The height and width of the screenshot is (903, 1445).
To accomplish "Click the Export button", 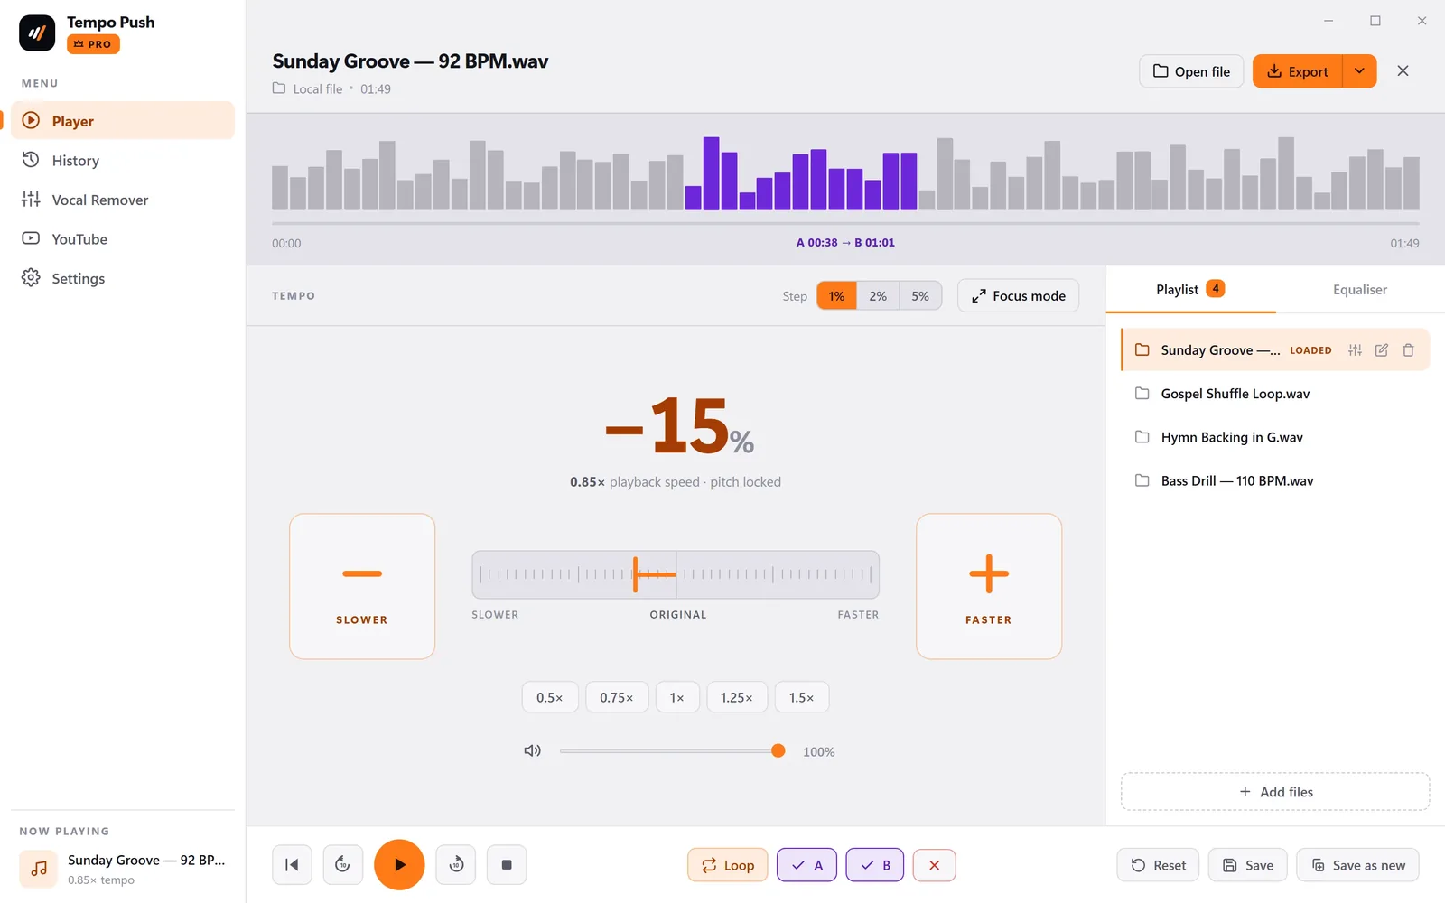I will point(1298,71).
